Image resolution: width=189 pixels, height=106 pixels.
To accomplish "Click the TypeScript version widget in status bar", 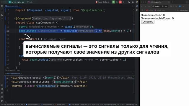I will 110,105.
